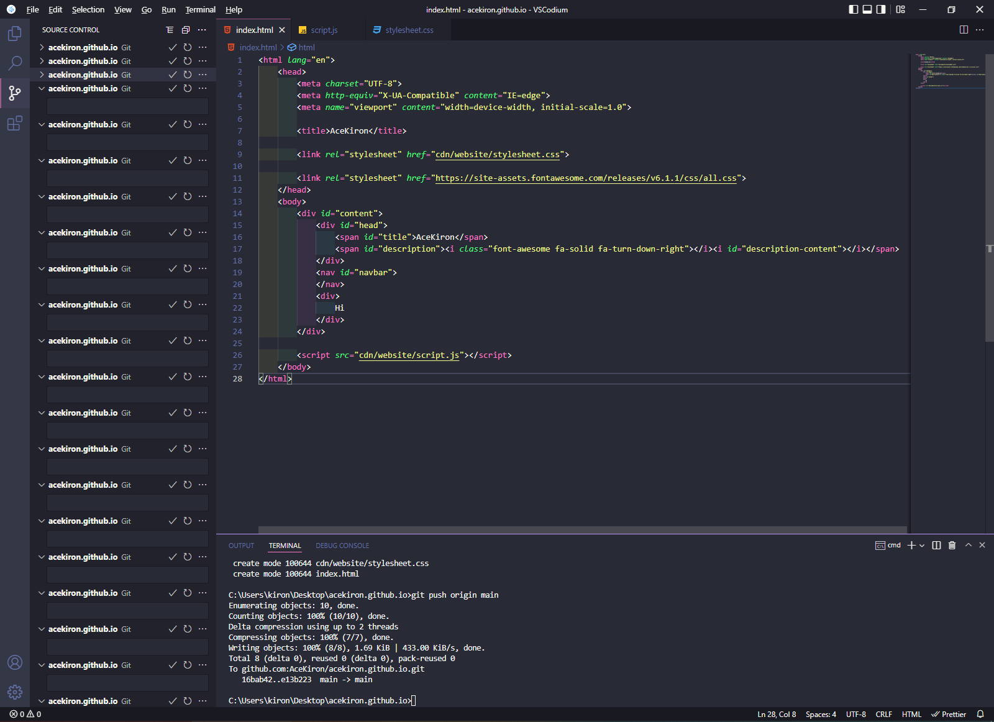
Task: Open the terminal profile dropdown next to plus
Action: (921, 545)
